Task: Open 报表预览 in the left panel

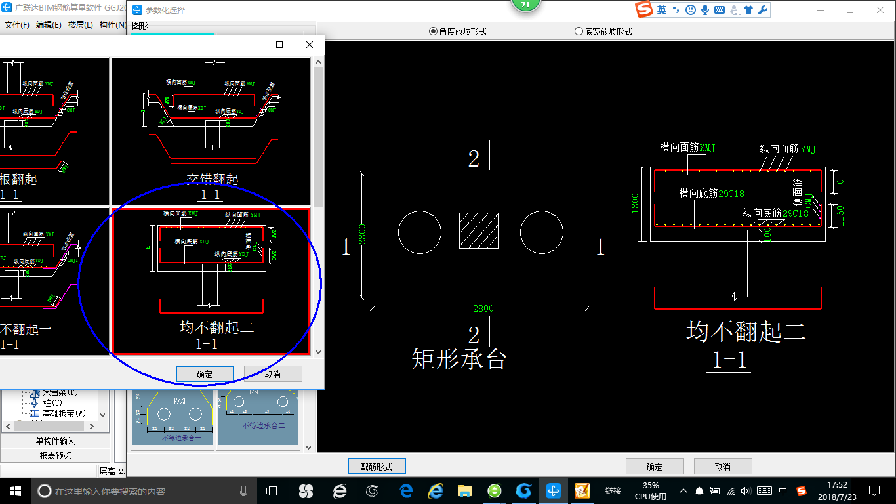Action: click(x=55, y=455)
